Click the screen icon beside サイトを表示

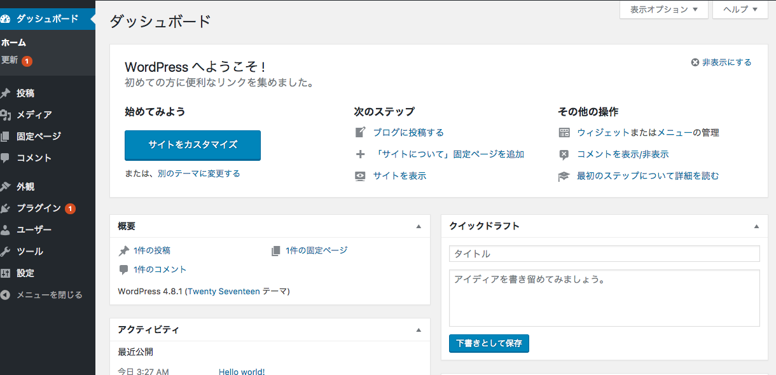(x=360, y=176)
